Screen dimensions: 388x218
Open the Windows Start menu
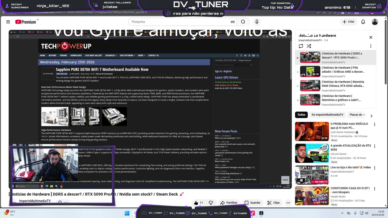click(x=127, y=213)
